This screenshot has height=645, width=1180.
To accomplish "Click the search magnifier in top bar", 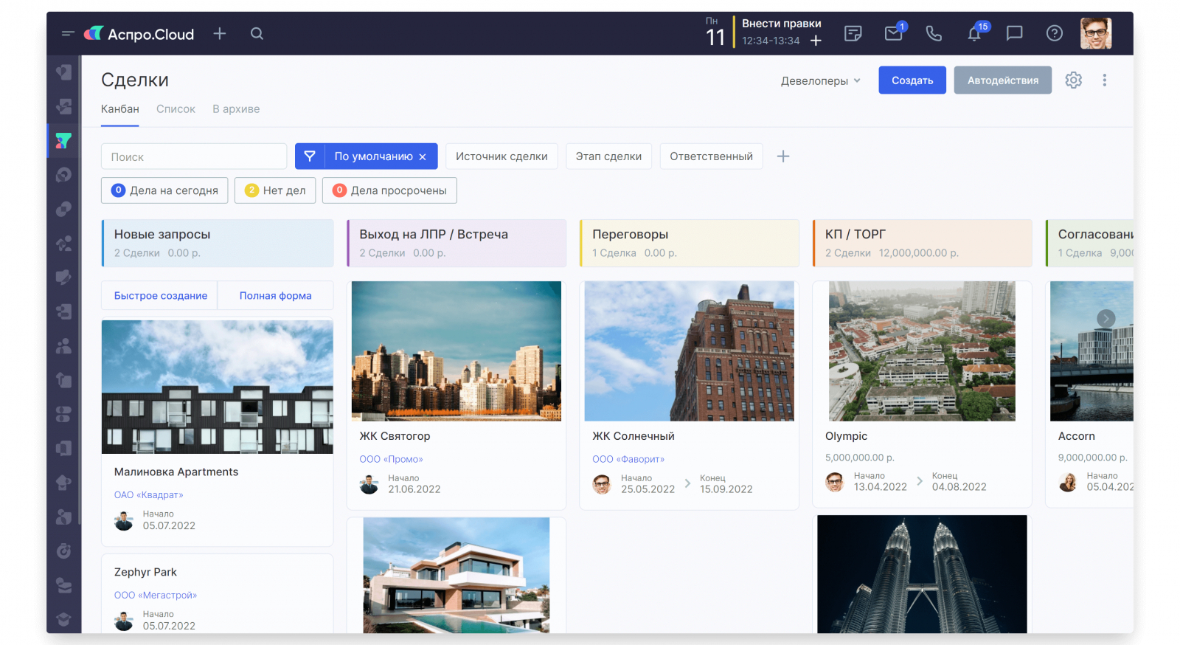I will coord(257,33).
